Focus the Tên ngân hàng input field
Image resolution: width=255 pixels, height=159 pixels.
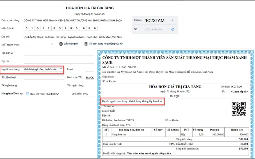(x=90, y=86)
